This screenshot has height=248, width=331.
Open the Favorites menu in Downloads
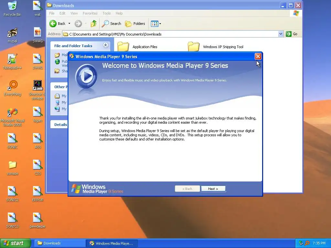coord(90,13)
